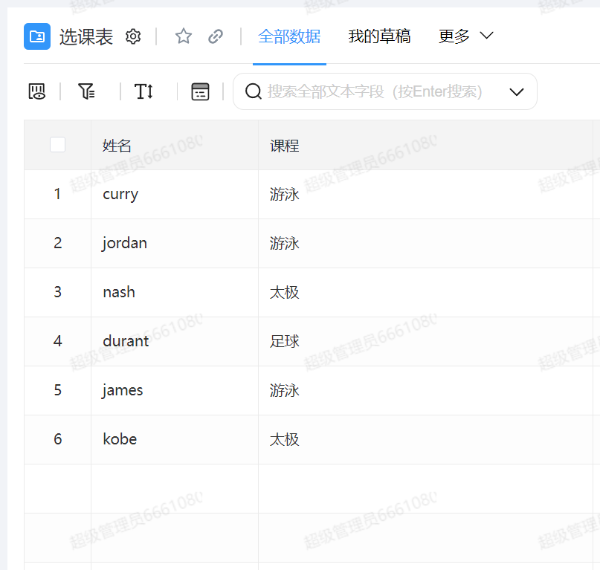Click the copy link chain icon
The width and height of the screenshot is (600, 570).
pyautogui.click(x=216, y=36)
